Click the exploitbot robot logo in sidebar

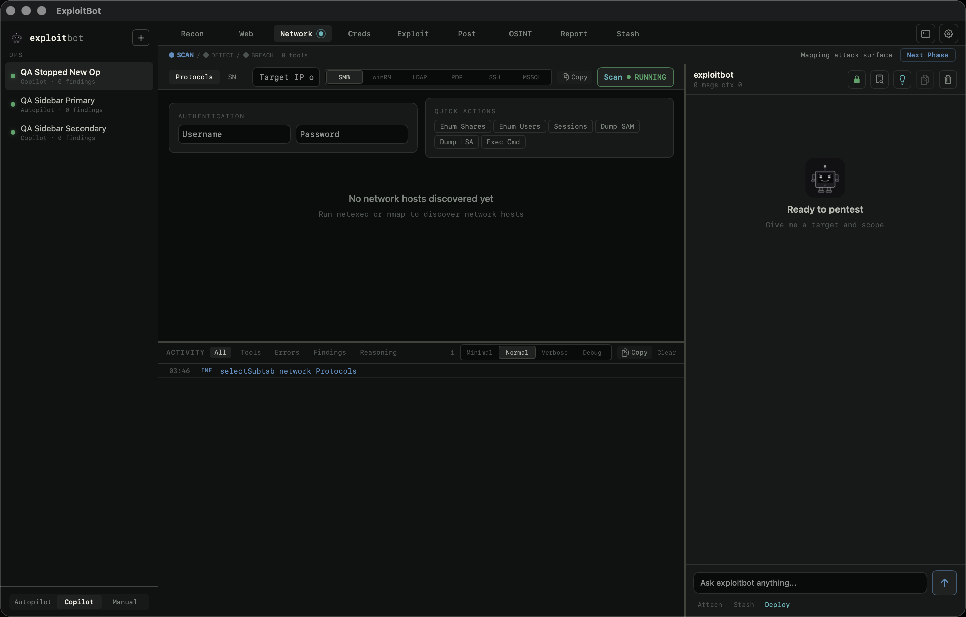tap(16, 38)
